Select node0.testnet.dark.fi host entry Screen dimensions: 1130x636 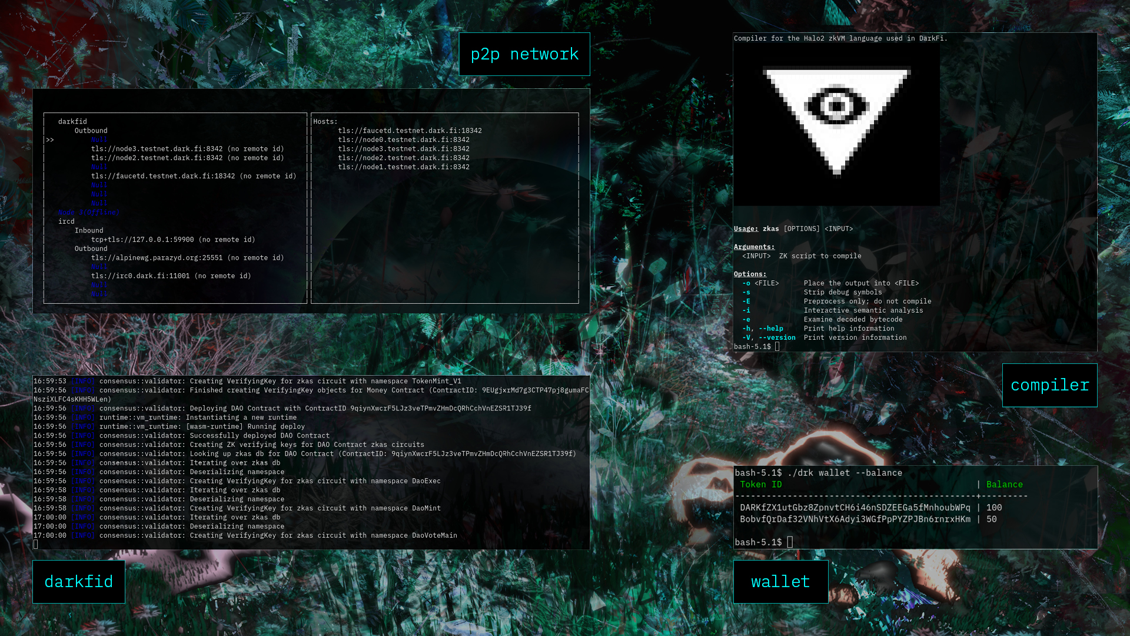click(x=404, y=140)
